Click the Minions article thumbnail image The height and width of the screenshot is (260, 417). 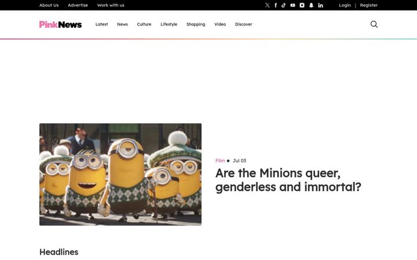point(120,174)
